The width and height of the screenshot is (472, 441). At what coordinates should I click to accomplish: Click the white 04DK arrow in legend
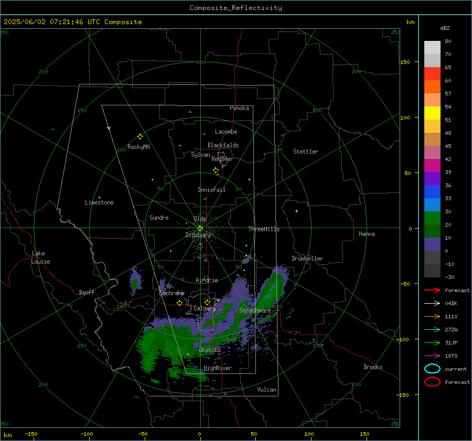(432, 303)
